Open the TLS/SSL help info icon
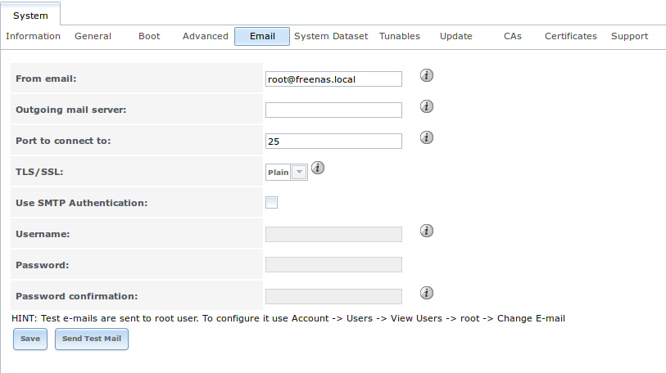This screenshot has width=666, height=373. point(317,168)
